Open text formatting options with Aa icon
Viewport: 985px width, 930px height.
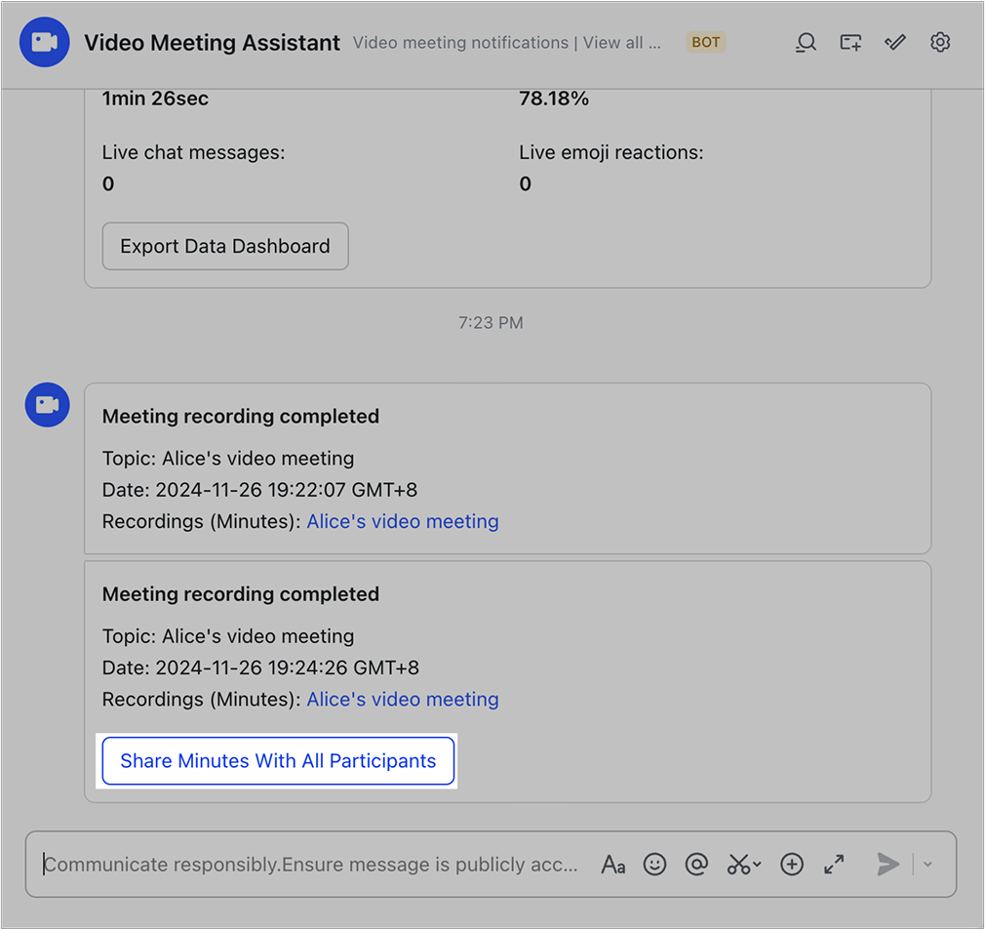pos(612,865)
